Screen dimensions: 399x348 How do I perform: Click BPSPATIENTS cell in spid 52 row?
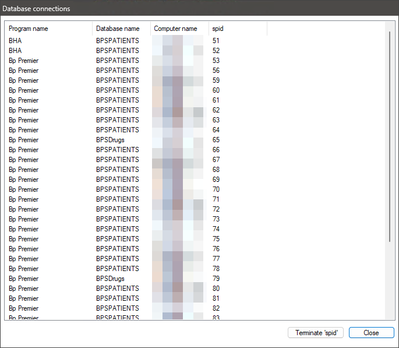[x=118, y=51]
